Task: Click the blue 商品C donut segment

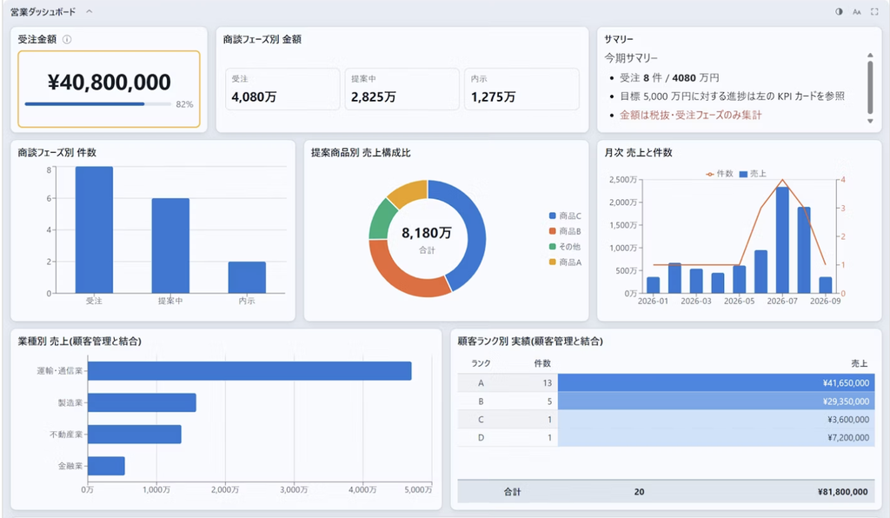Action: [475, 229]
